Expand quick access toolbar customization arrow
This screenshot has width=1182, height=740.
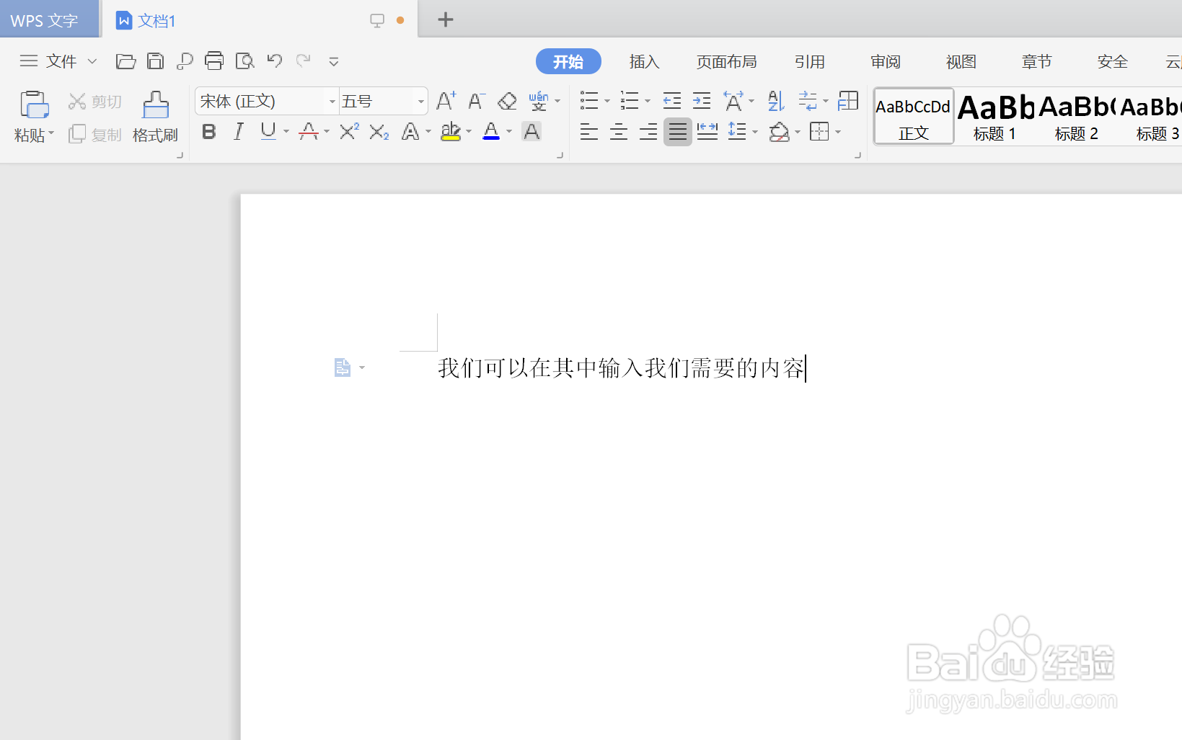(333, 61)
